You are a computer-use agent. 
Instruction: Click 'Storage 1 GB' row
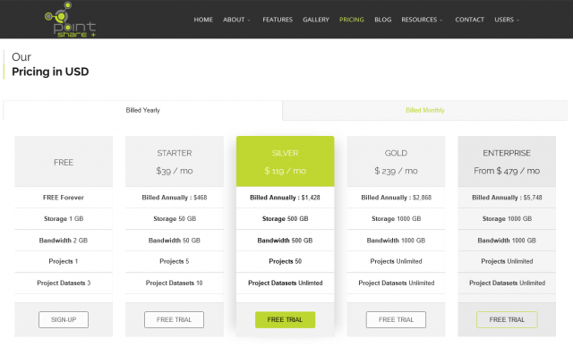click(64, 218)
